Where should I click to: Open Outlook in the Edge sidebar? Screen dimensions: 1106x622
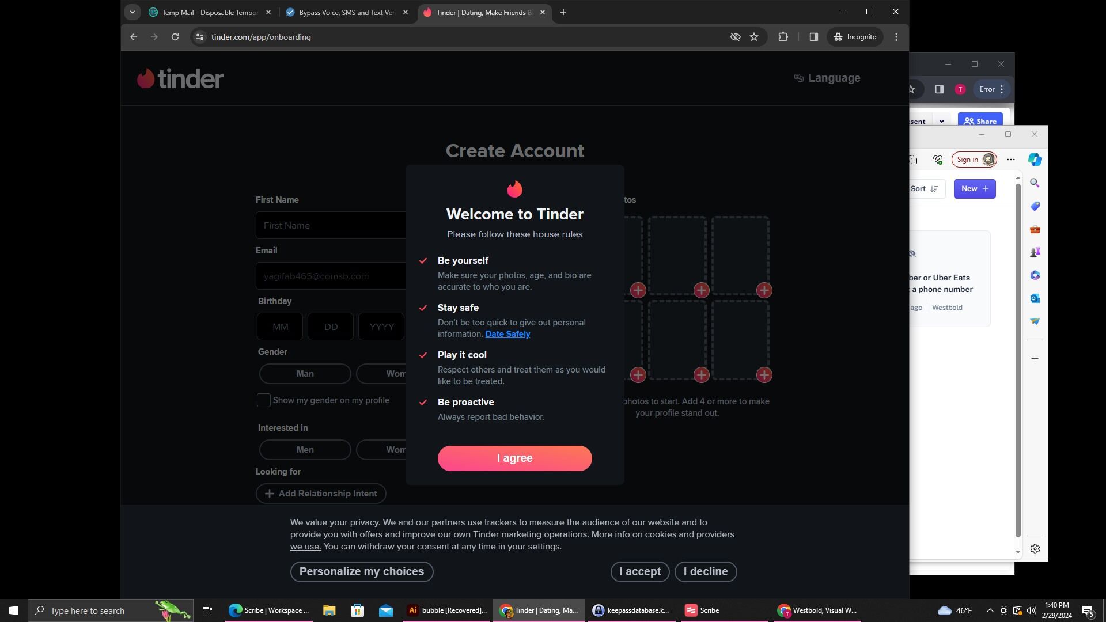click(1035, 298)
